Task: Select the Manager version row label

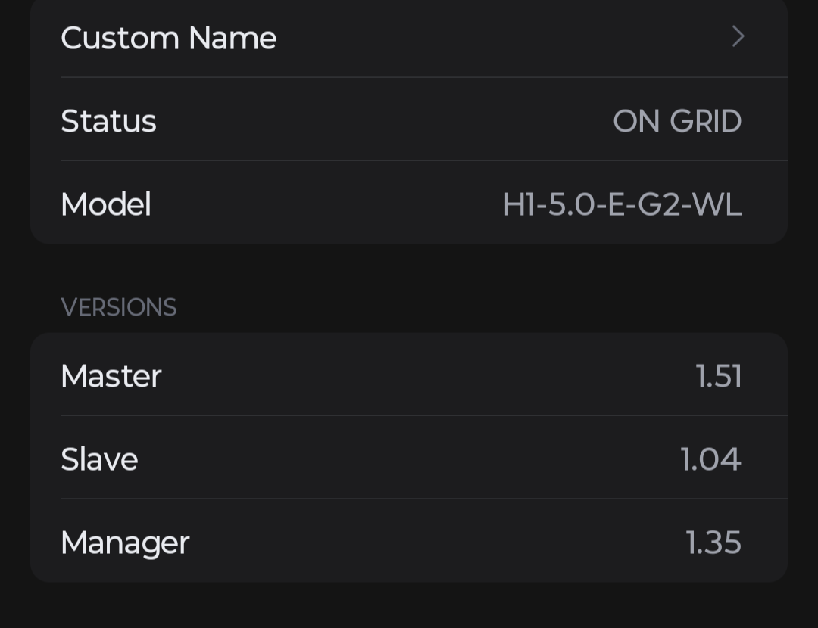Action: click(125, 543)
